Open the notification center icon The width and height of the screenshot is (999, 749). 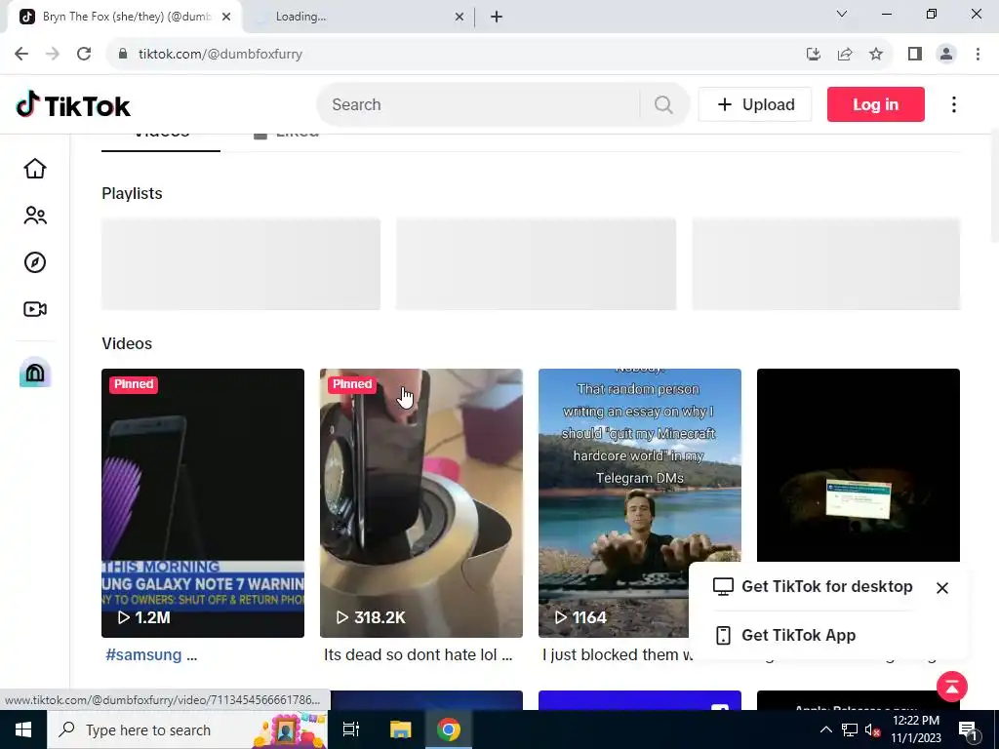click(967, 729)
